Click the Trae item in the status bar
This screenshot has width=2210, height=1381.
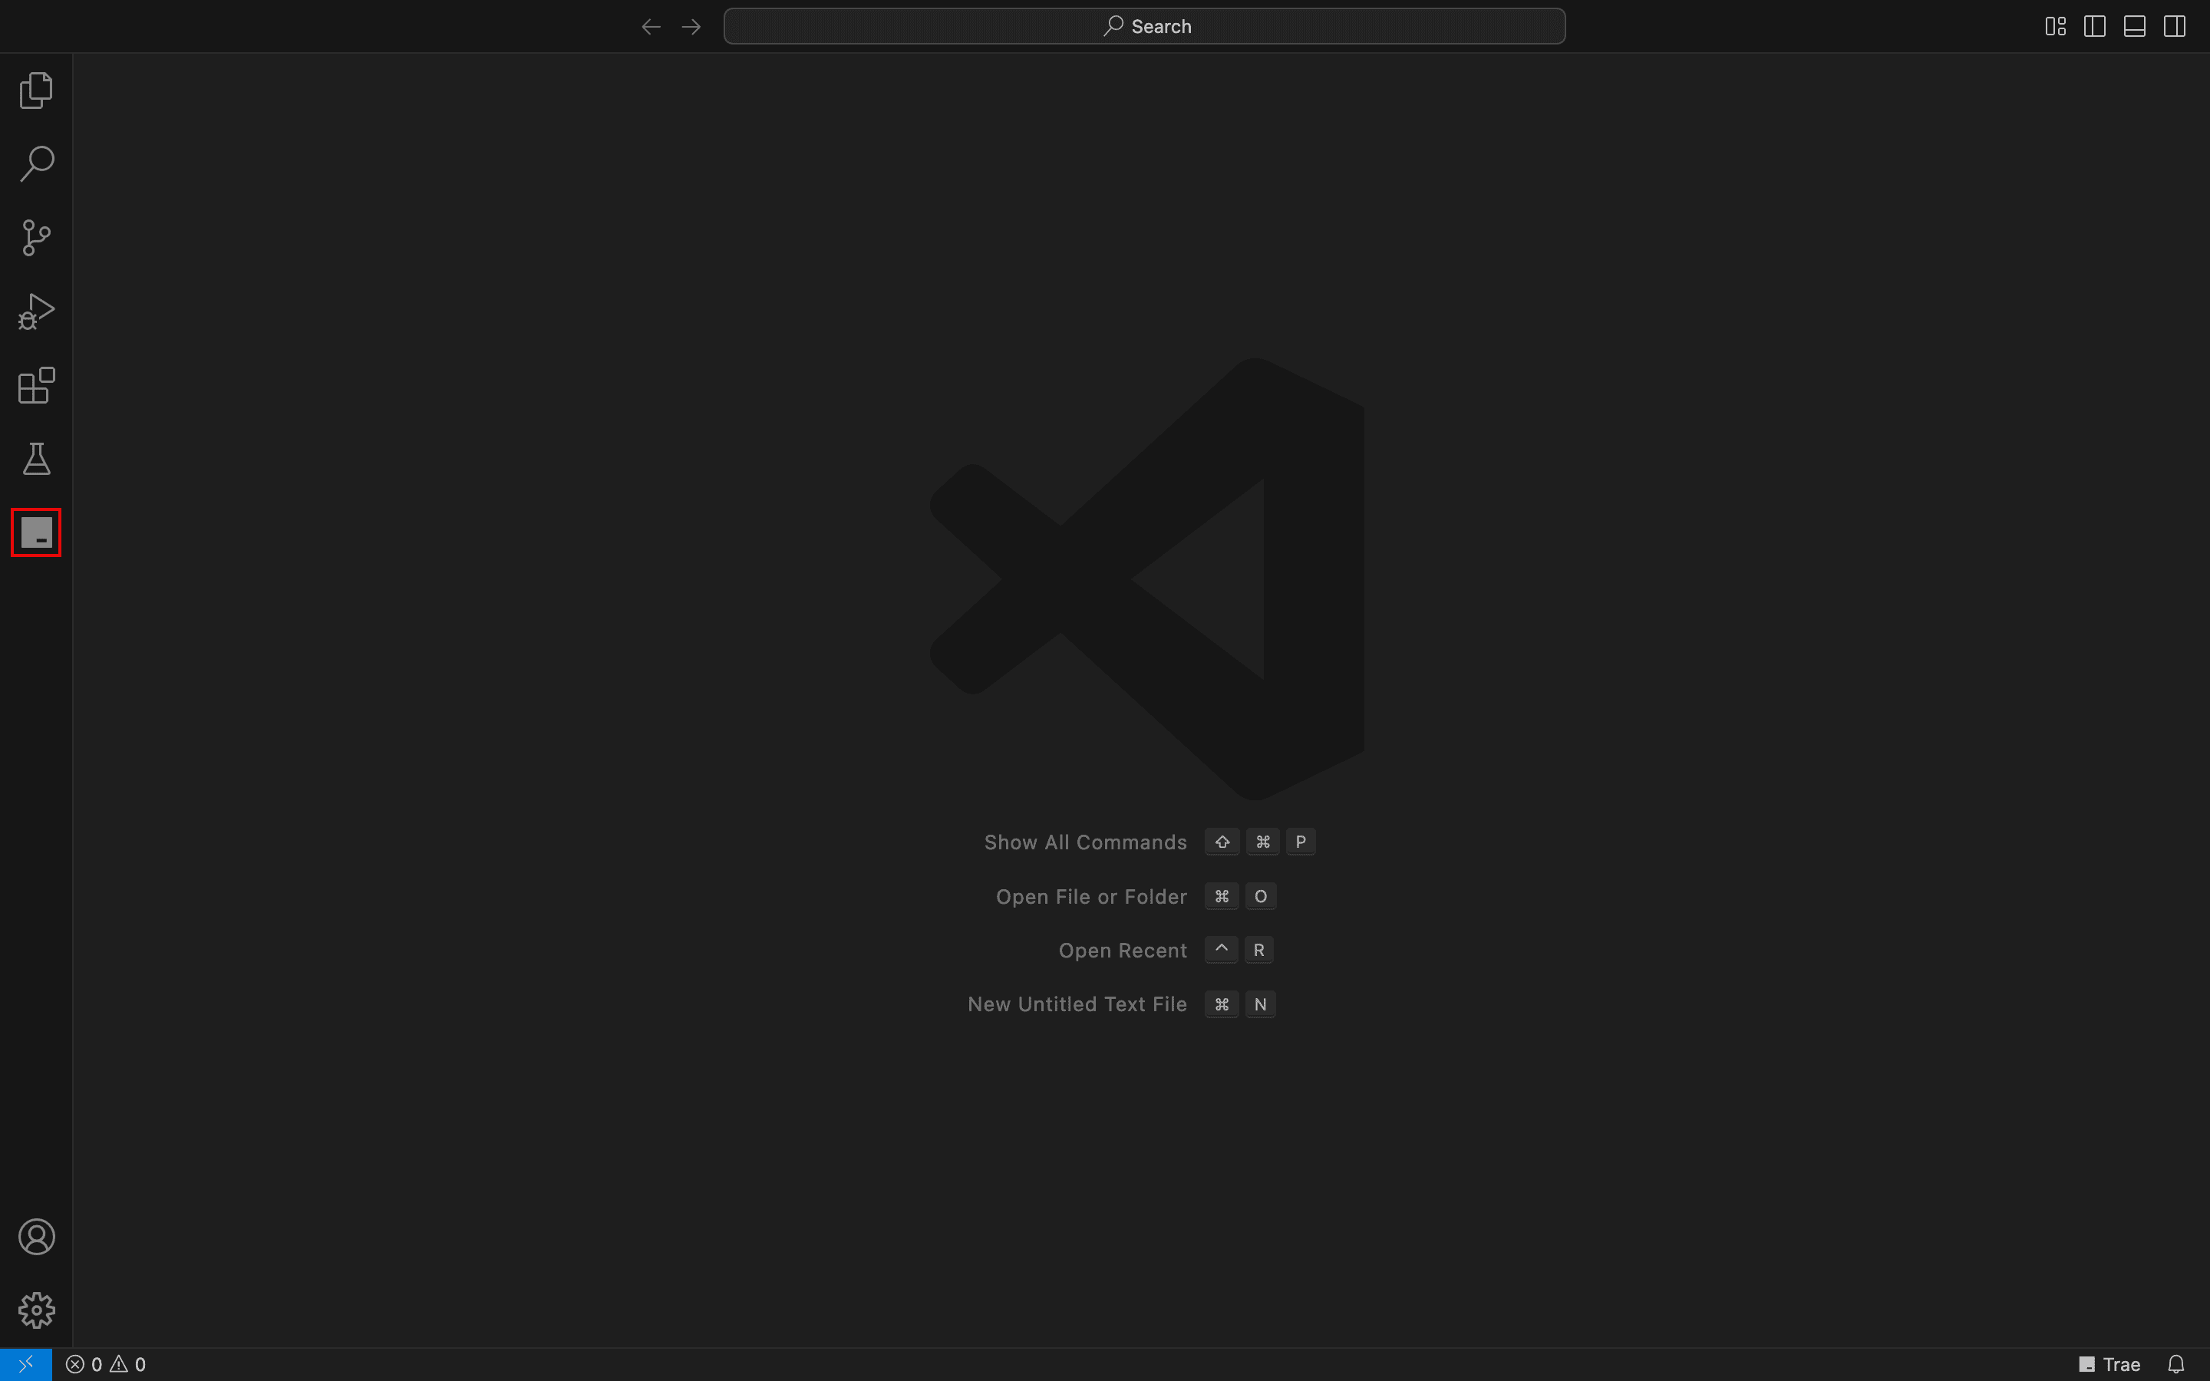pyautogui.click(x=2109, y=1363)
